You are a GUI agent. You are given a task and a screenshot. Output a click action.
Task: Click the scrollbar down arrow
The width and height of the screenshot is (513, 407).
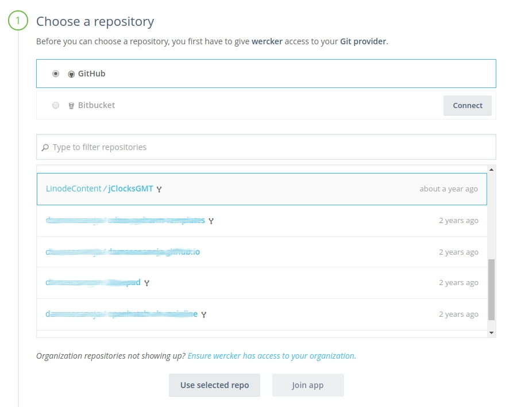491,332
